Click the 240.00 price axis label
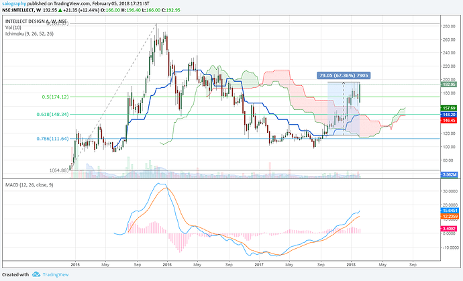Viewport: 463px width, 281px height. [x=449, y=53]
